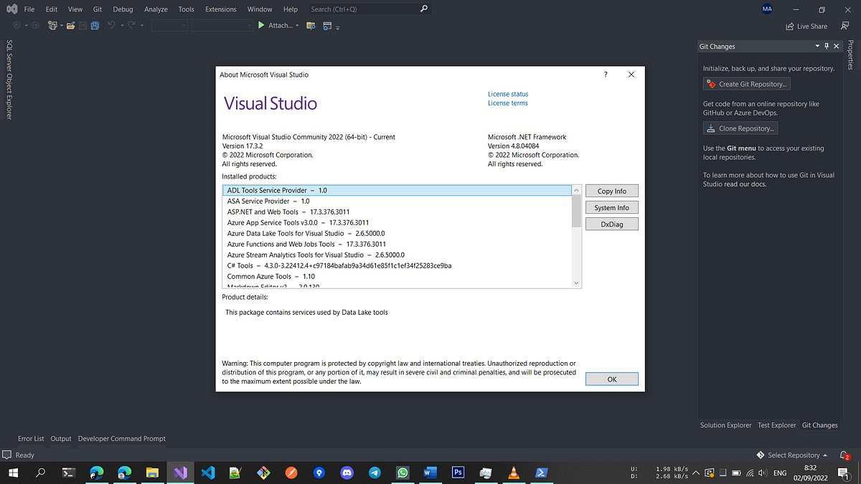Click the Find in Files toolbar icon

coord(311,25)
